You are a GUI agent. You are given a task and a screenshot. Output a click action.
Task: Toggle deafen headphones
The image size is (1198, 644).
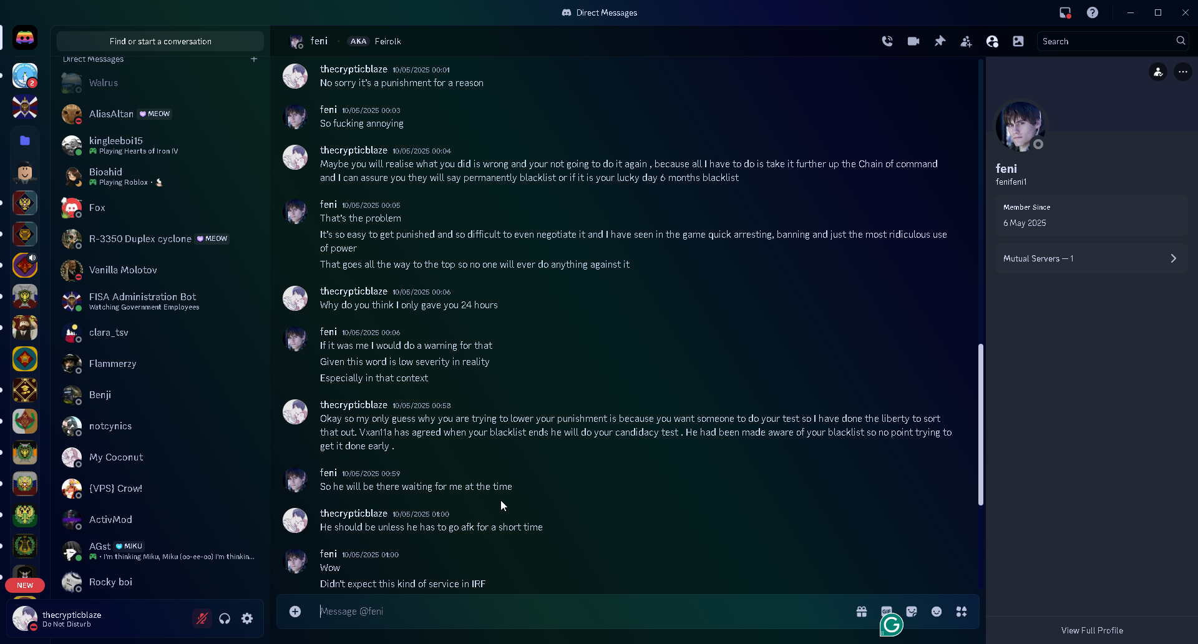click(x=225, y=618)
